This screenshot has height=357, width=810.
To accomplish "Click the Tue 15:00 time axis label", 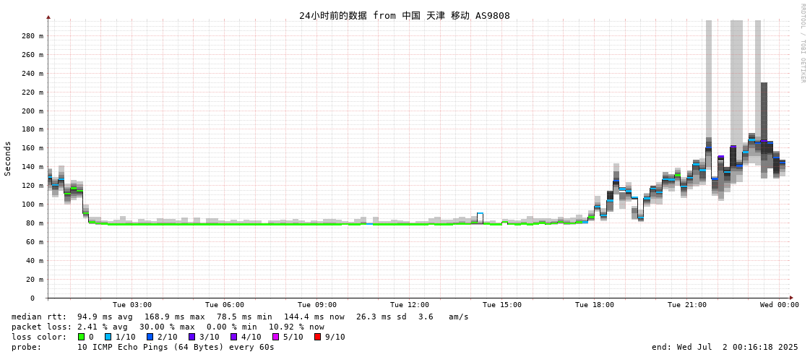I will coord(502,305).
